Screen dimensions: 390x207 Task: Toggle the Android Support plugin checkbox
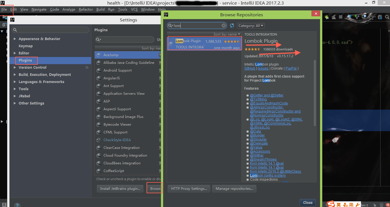click(160, 70)
